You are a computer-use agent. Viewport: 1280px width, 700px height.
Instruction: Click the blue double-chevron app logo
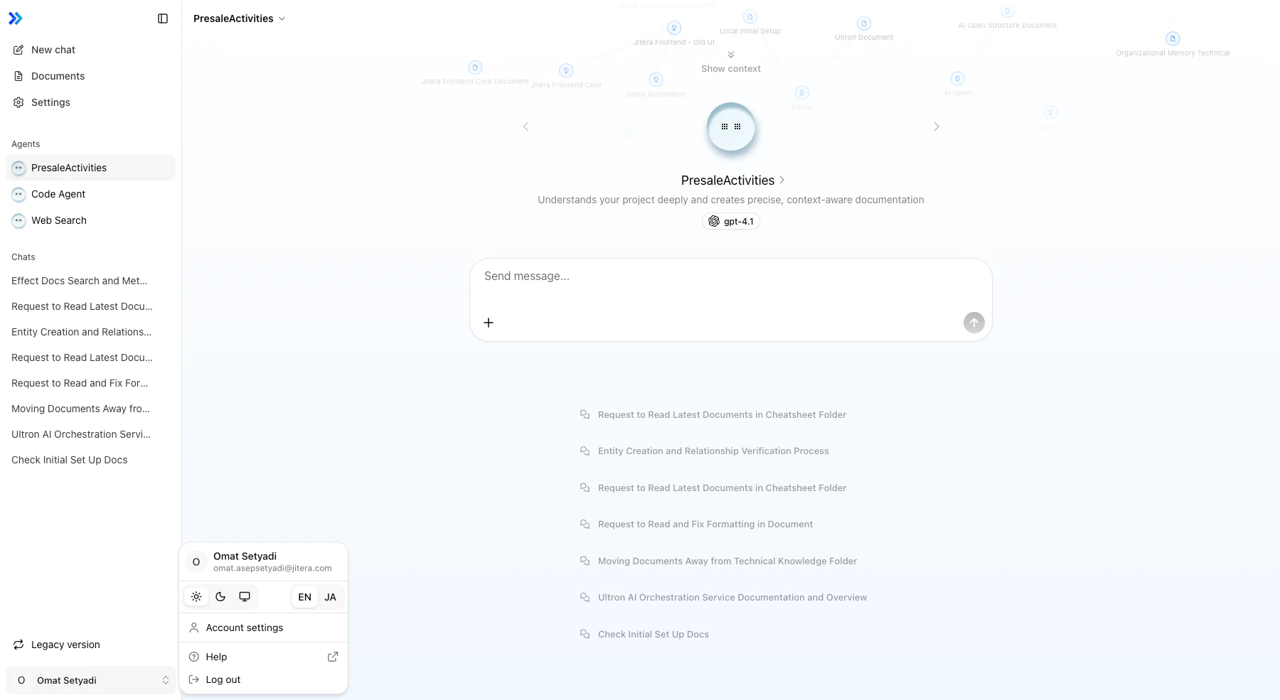point(16,18)
